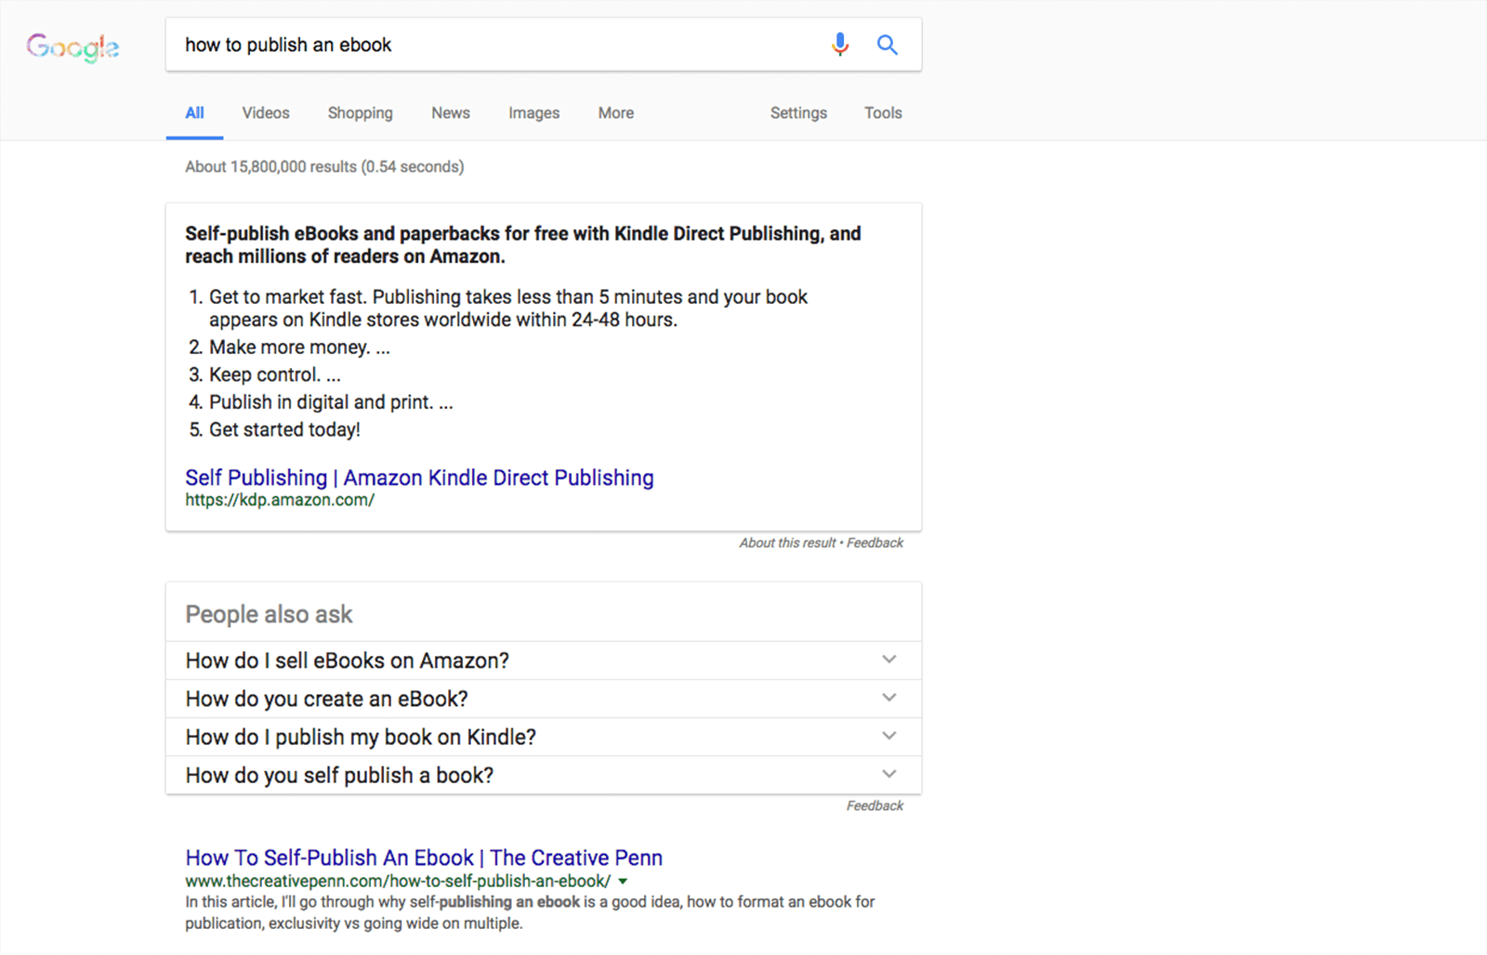
Task: Switch to the Shopping tab
Action: 360,113
